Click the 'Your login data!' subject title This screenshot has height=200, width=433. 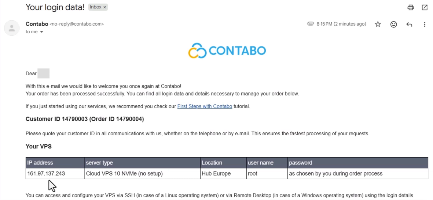point(55,7)
